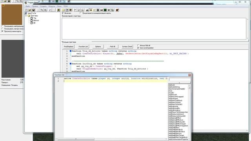
Task: Enable the Always fold all checkbox
Action: pos(138,45)
